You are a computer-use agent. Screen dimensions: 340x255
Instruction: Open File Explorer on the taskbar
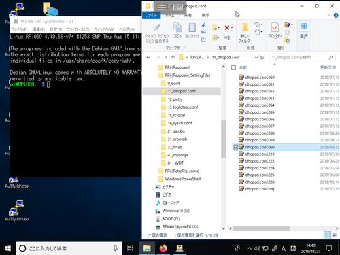(x=147, y=248)
